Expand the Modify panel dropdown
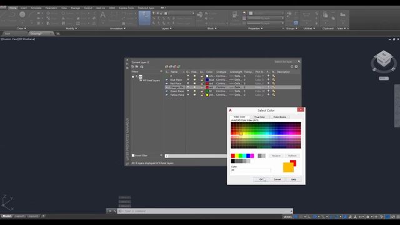This screenshot has width=400, height=225. pyautogui.click(x=71, y=29)
